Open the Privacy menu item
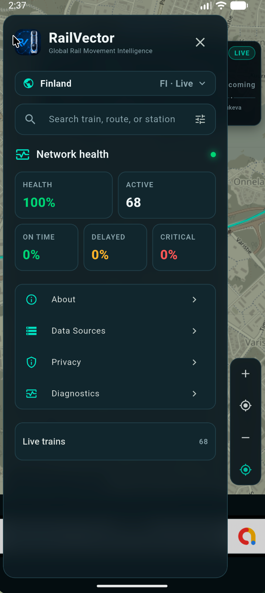265x593 pixels. tap(115, 362)
